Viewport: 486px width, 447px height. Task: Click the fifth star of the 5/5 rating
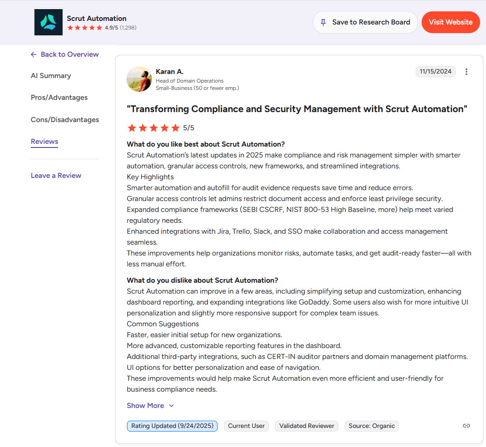pyautogui.click(x=175, y=128)
